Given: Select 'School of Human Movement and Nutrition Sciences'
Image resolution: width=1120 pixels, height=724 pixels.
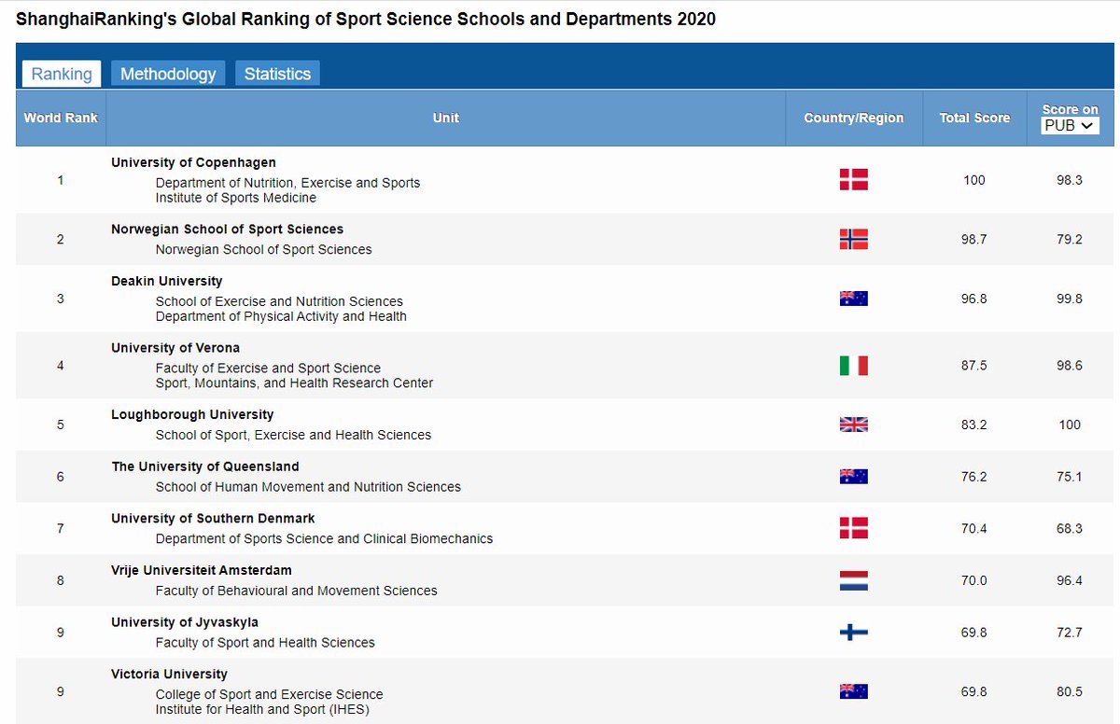Looking at the screenshot, I should [x=308, y=487].
